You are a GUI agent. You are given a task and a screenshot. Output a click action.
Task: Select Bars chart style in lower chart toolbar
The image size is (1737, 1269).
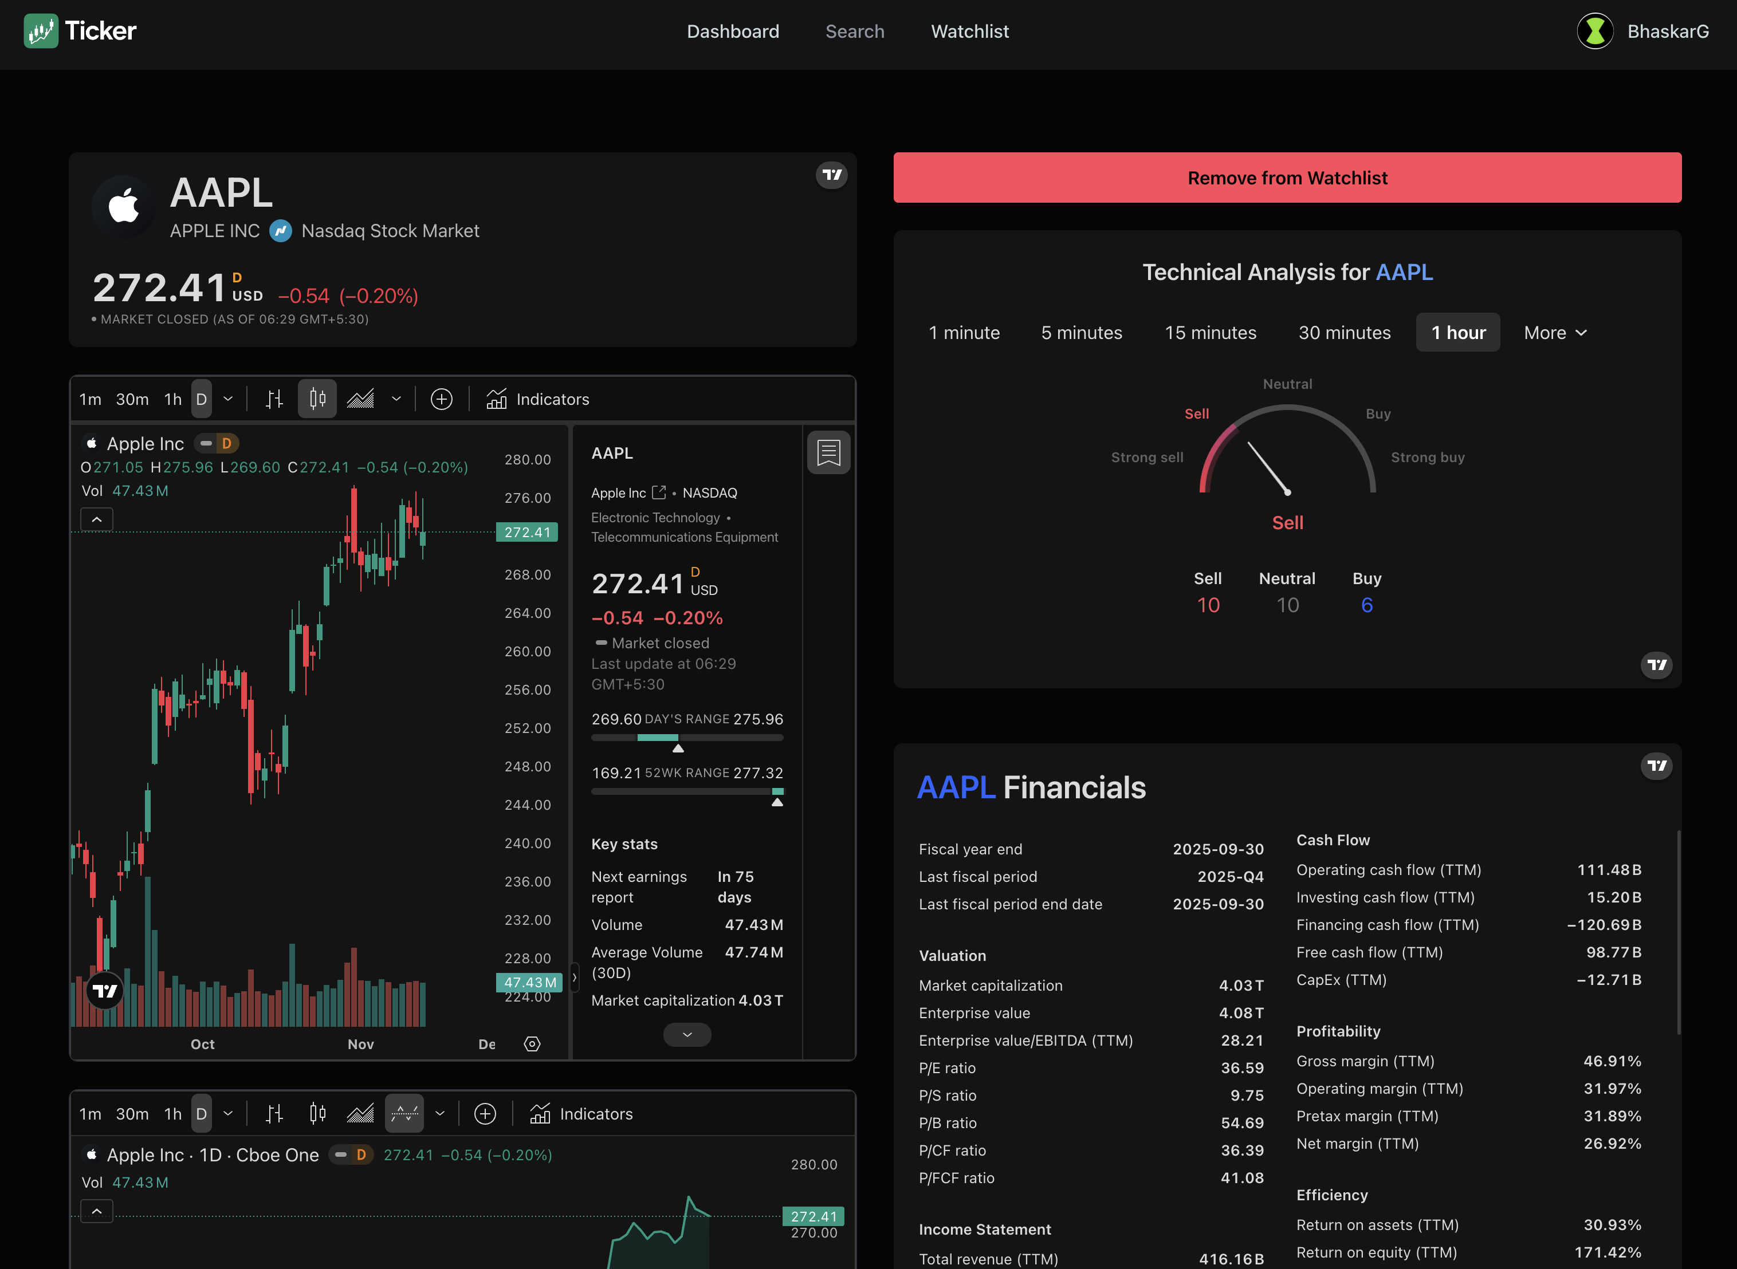[x=274, y=1114]
